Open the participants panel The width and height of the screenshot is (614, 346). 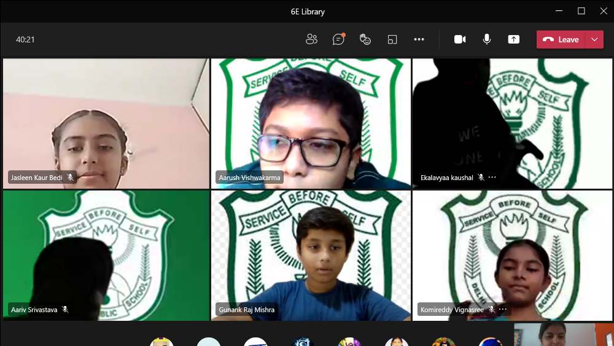(x=311, y=39)
